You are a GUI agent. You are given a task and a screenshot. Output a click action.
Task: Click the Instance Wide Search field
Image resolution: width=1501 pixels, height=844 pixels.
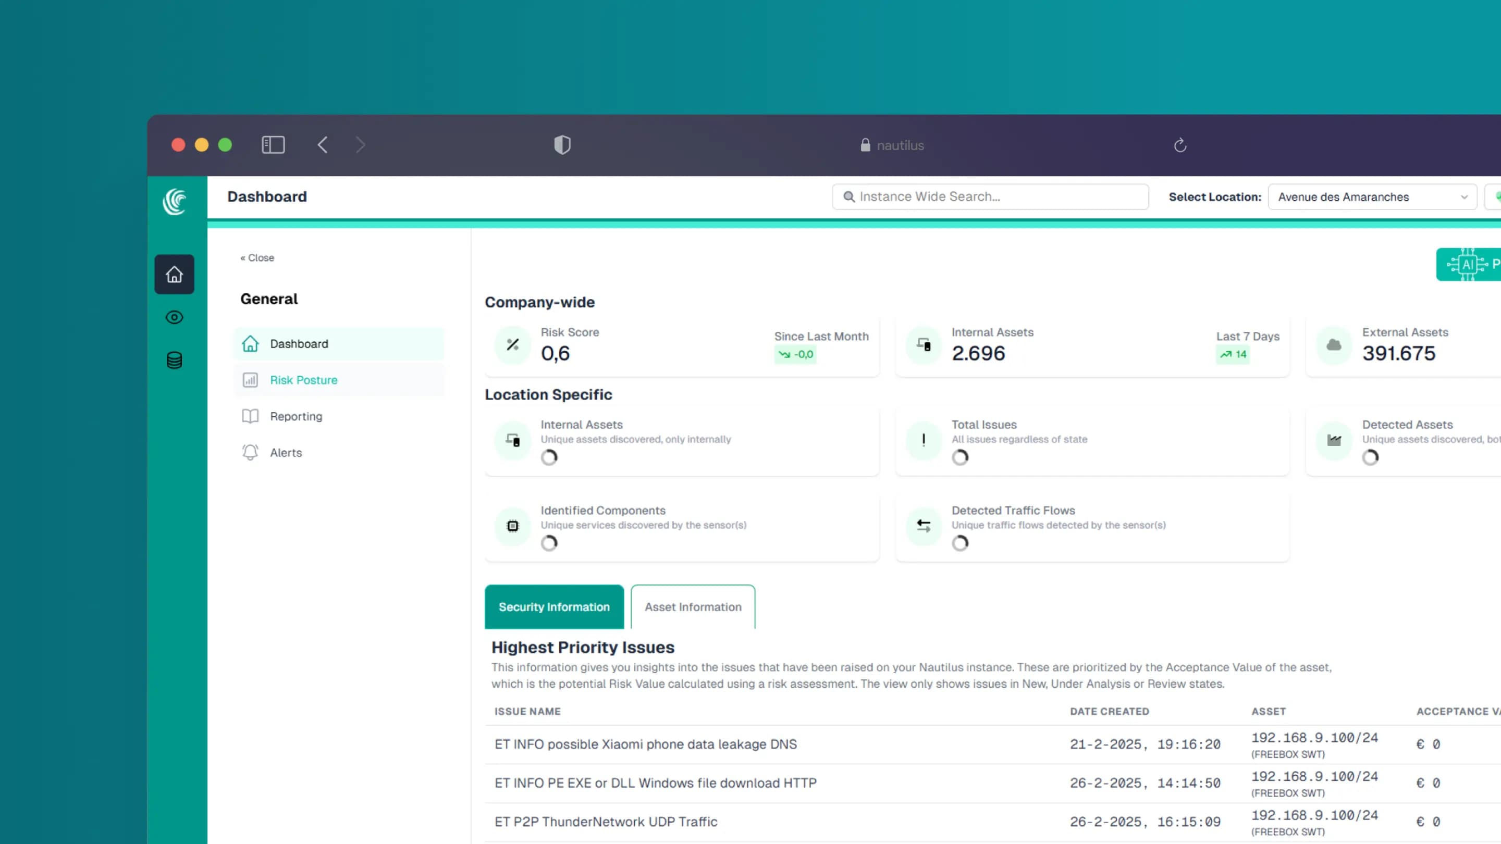tap(991, 197)
